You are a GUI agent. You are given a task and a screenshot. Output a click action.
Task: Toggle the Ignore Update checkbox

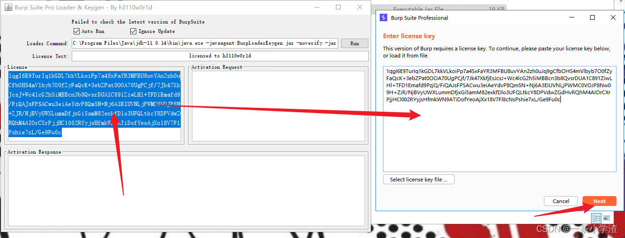point(133,32)
